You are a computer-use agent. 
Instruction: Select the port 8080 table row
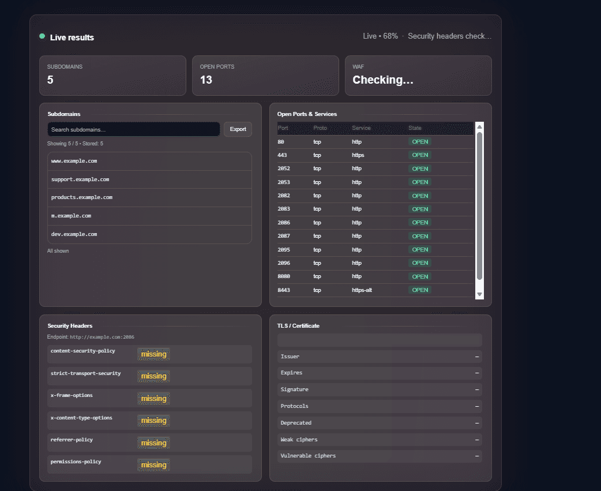375,276
